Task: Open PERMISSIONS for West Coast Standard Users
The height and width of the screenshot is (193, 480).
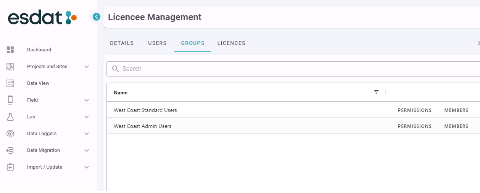Action: coord(415,110)
